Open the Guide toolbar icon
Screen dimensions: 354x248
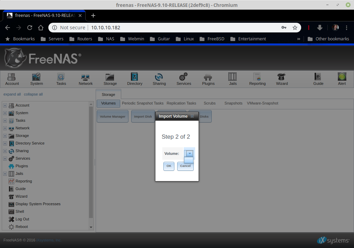(x=318, y=79)
